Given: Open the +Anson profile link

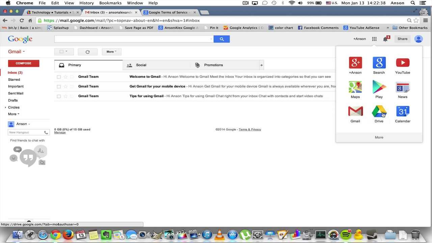Looking at the screenshot, I should coord(359,39).
